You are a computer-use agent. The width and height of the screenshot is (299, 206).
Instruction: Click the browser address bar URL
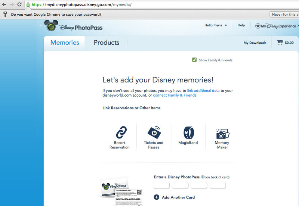pos(81,4)
